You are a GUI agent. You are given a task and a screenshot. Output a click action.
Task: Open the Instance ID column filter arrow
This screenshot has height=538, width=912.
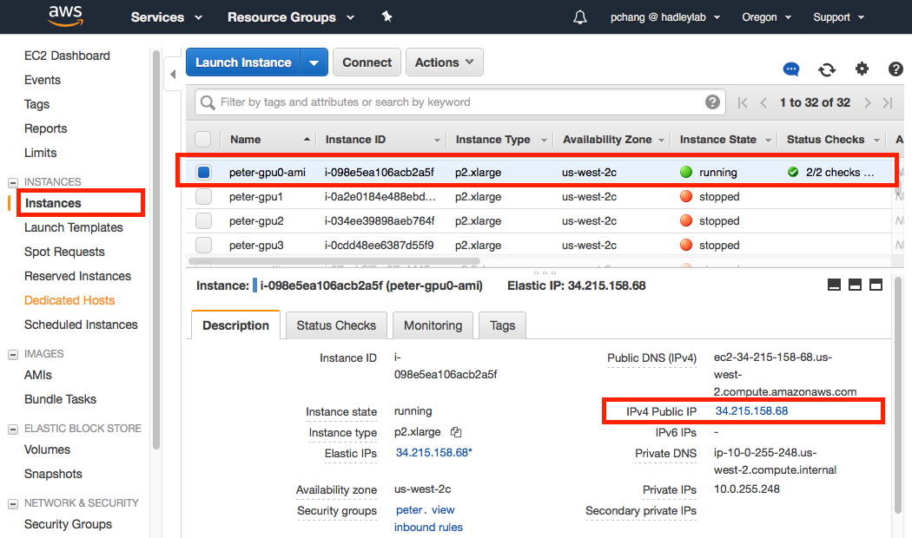click(438, 140)
